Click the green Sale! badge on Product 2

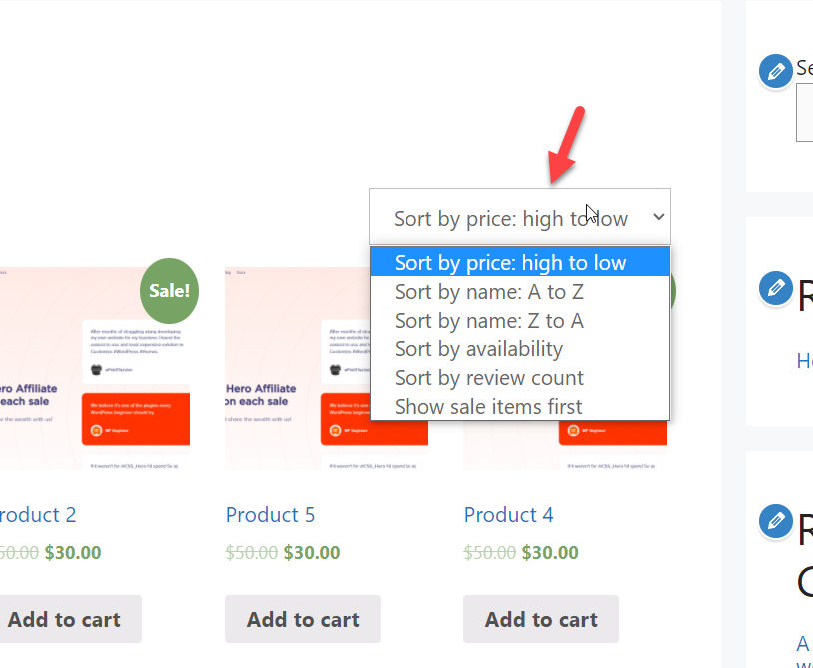click(169, 291)
